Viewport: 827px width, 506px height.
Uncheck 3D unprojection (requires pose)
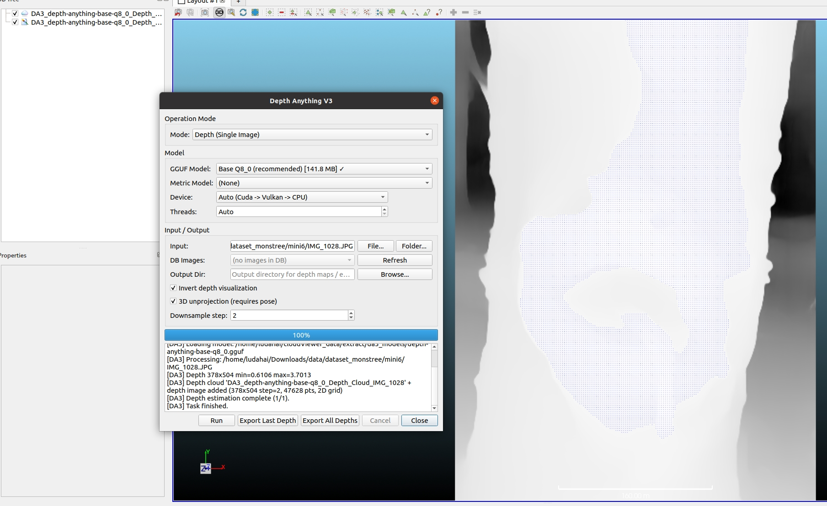tap(173, 301)
